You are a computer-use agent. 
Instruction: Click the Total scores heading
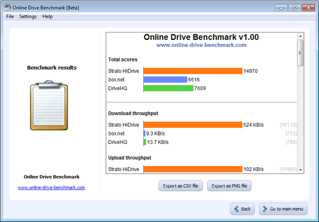click(x=123, y=59)
